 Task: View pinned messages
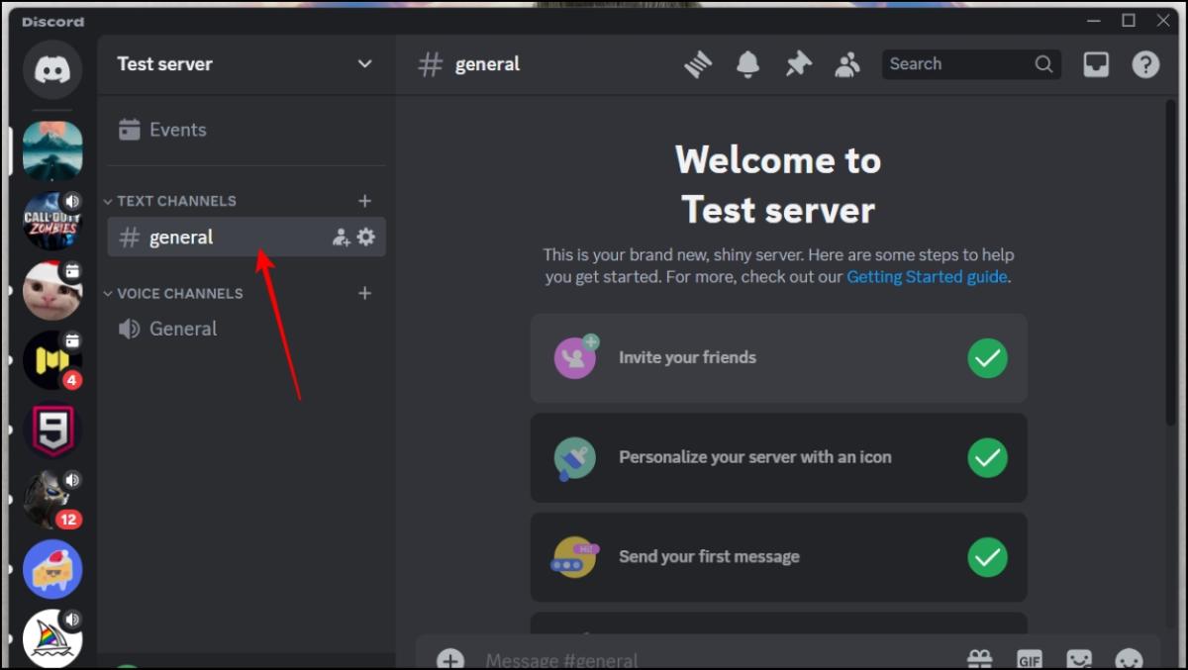[798, 63]
